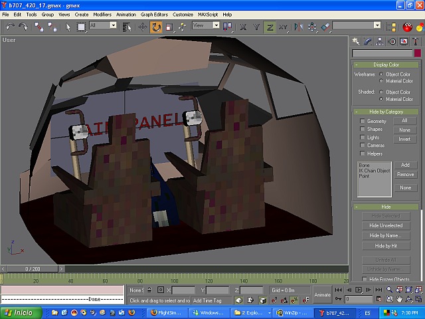This screenshot has height=319, width=425.
Task: Enable the Geometry hide checkbox
Action: [x=363, y=122]
